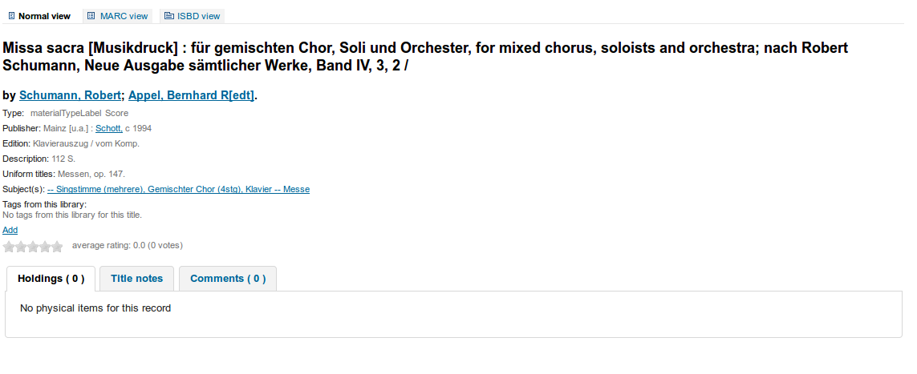Select the Normal view tab
Viewport: 917px width, 374px height.
point(44,16)
